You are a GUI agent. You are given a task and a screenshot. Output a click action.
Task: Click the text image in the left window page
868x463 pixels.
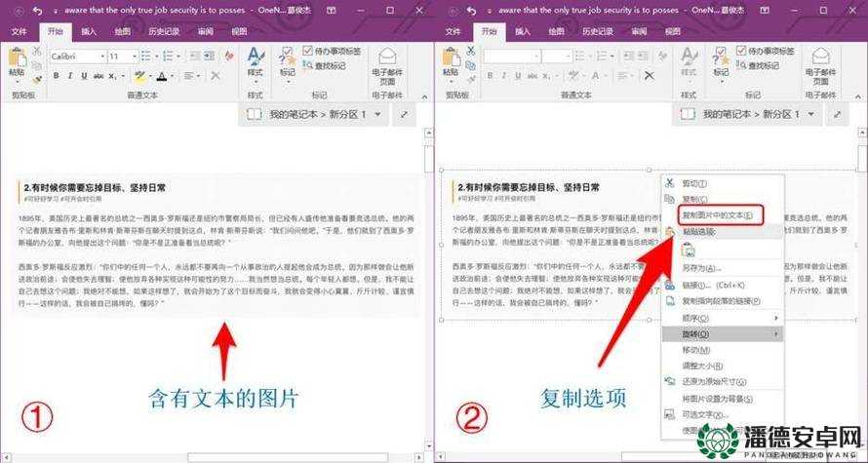(x=216, y=245)
